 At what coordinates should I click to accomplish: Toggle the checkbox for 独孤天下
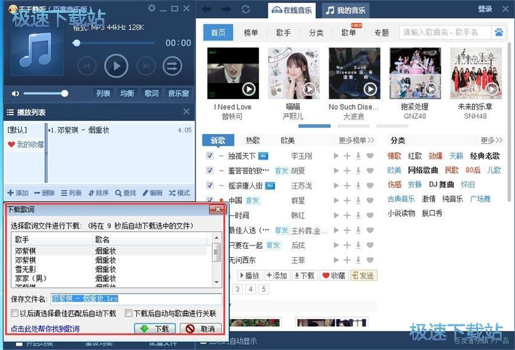pos(210,155)
